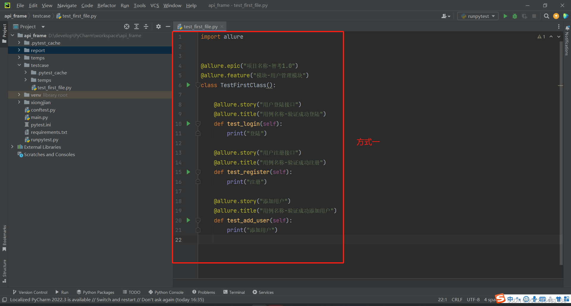Jump to next highlighted problem arrow
The height and width of the screenshot is (306, 571).
click(559, 37)
